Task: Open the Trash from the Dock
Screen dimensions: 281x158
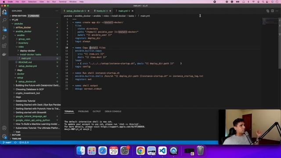Action: [x=200, y=151]
